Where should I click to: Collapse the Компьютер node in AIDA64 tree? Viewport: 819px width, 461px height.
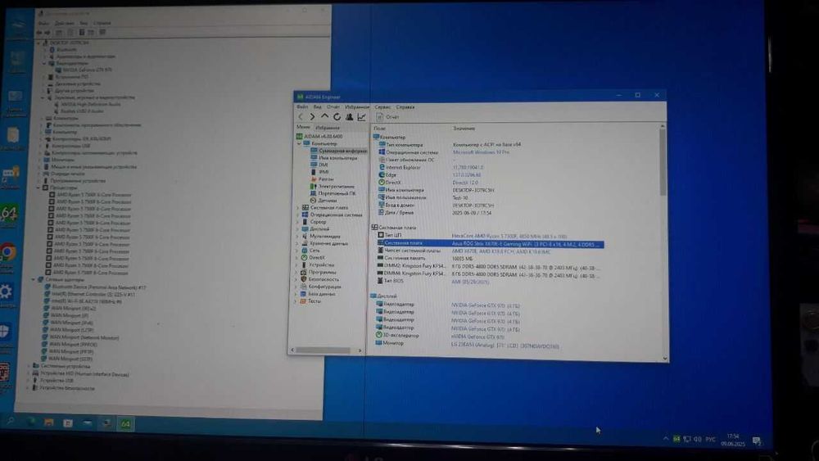point(299,143)
